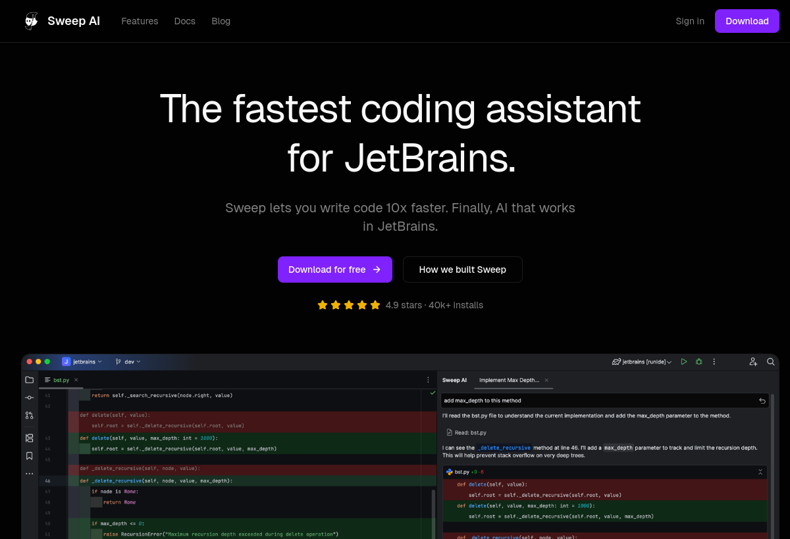Open the Bookmarks icon in IDE sidebar
Image resolution: width=790 pixels, height=539 pixels.
[x=29, y=456]
